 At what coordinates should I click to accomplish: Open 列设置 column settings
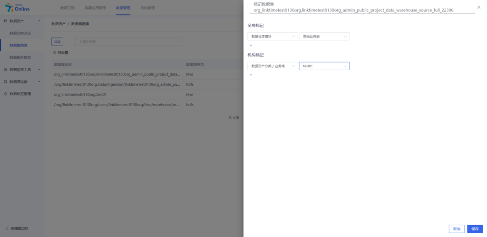pos(60,53)
